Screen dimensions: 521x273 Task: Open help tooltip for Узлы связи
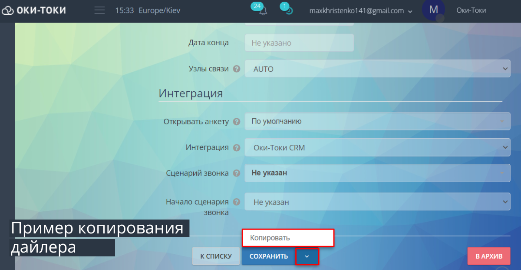pyautogui.click(x=236, y=69)
